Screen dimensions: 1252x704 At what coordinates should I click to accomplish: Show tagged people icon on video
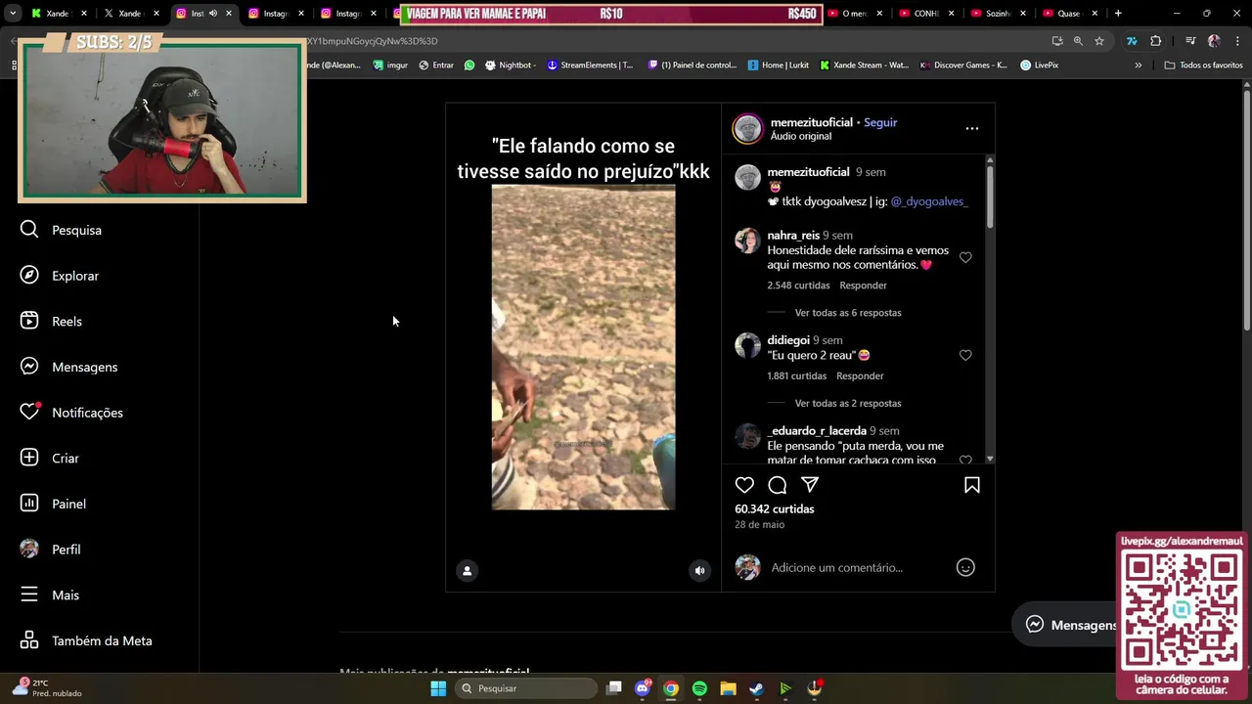pyautogui.click(x=468, y=571)
